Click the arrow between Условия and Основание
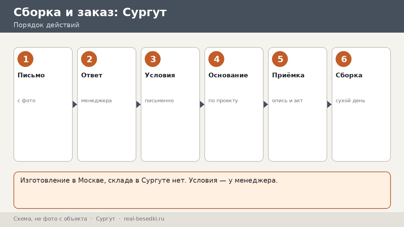The width and height of the screenshot is (404, 227). 202,104
